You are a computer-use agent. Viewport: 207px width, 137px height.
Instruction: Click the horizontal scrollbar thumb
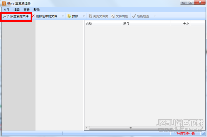(x=131, y=128)
